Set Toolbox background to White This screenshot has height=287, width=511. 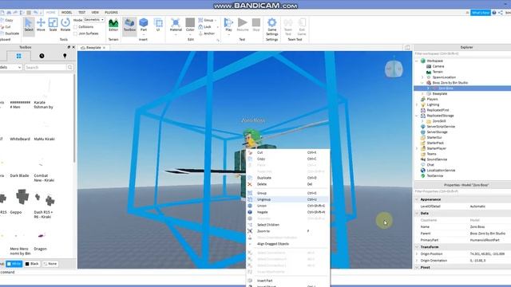click(x=14, y=264)
